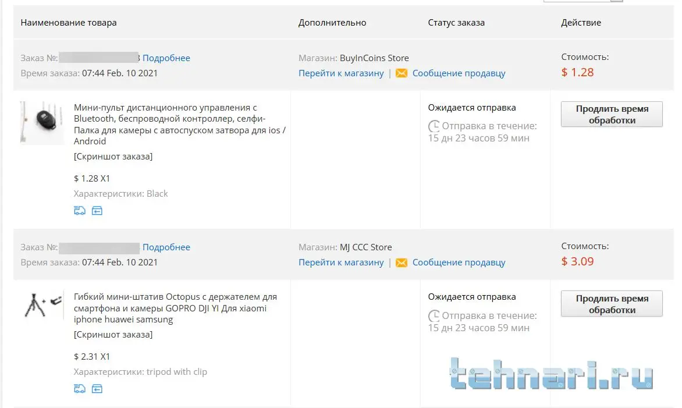Click the clock icon in the Bluetooth remote order status
The height and width of the screenshot is (408, 682).
pos(434,126)
